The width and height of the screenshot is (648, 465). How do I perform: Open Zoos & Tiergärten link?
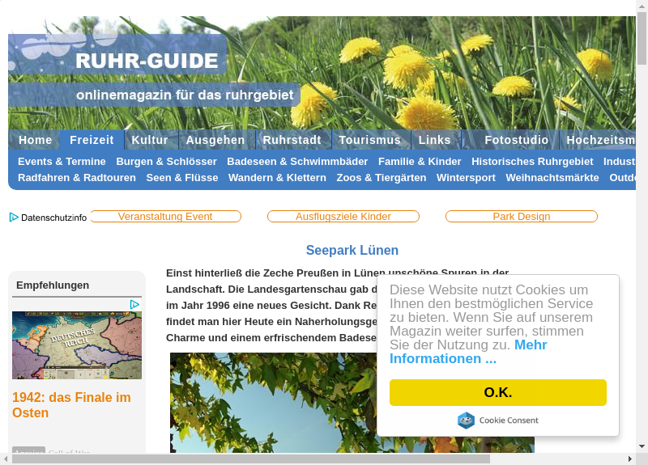pyautogui.click(x=381, y=177)
